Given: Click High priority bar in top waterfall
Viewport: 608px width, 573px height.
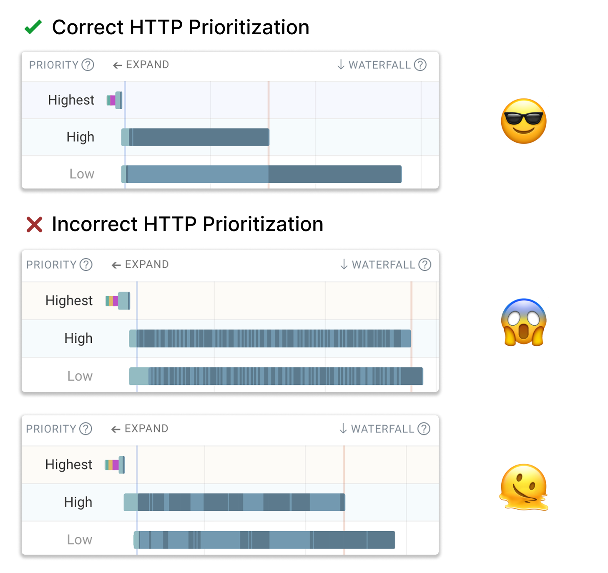Looking at the screenshot, I should coord(195,137).
